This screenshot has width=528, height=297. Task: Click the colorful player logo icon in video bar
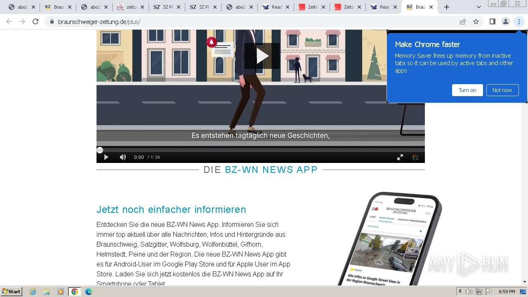pyautogui.click(x=415, y=157)
